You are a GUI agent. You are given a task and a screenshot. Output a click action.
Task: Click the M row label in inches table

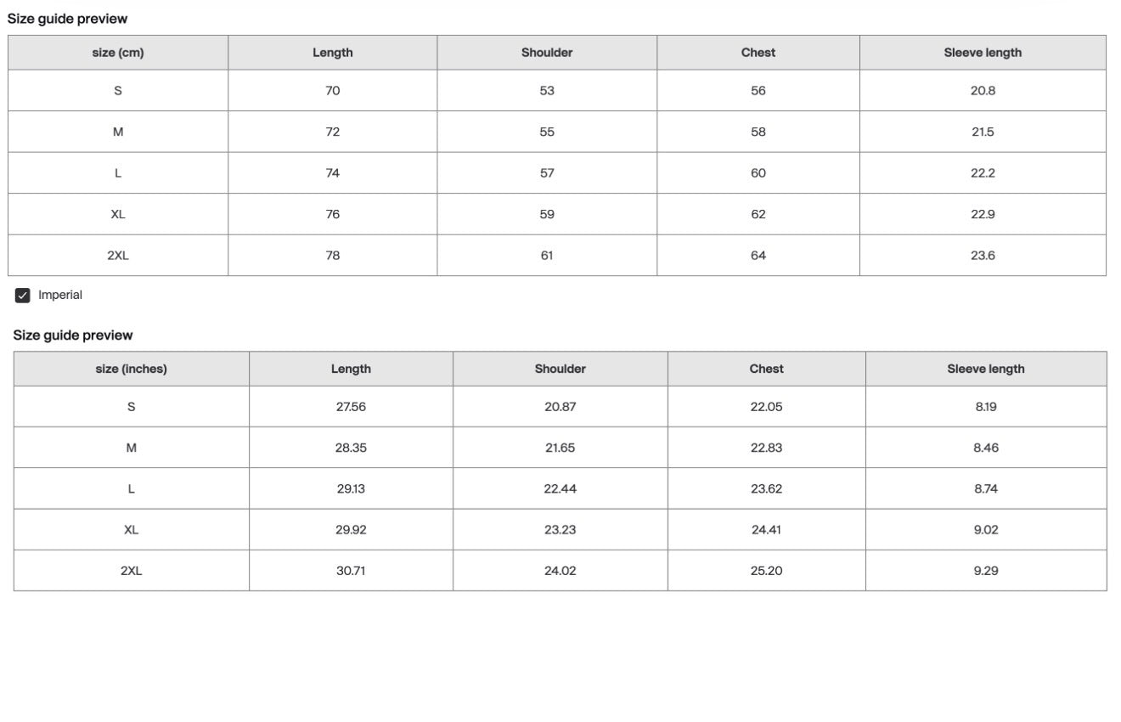131,448
